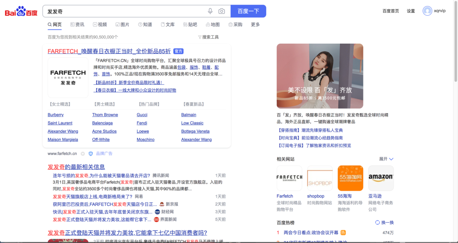Viewport: 458px width, 243px height.
Task: Click the 换一换 refresh icon
Action: tap(377, 223)
